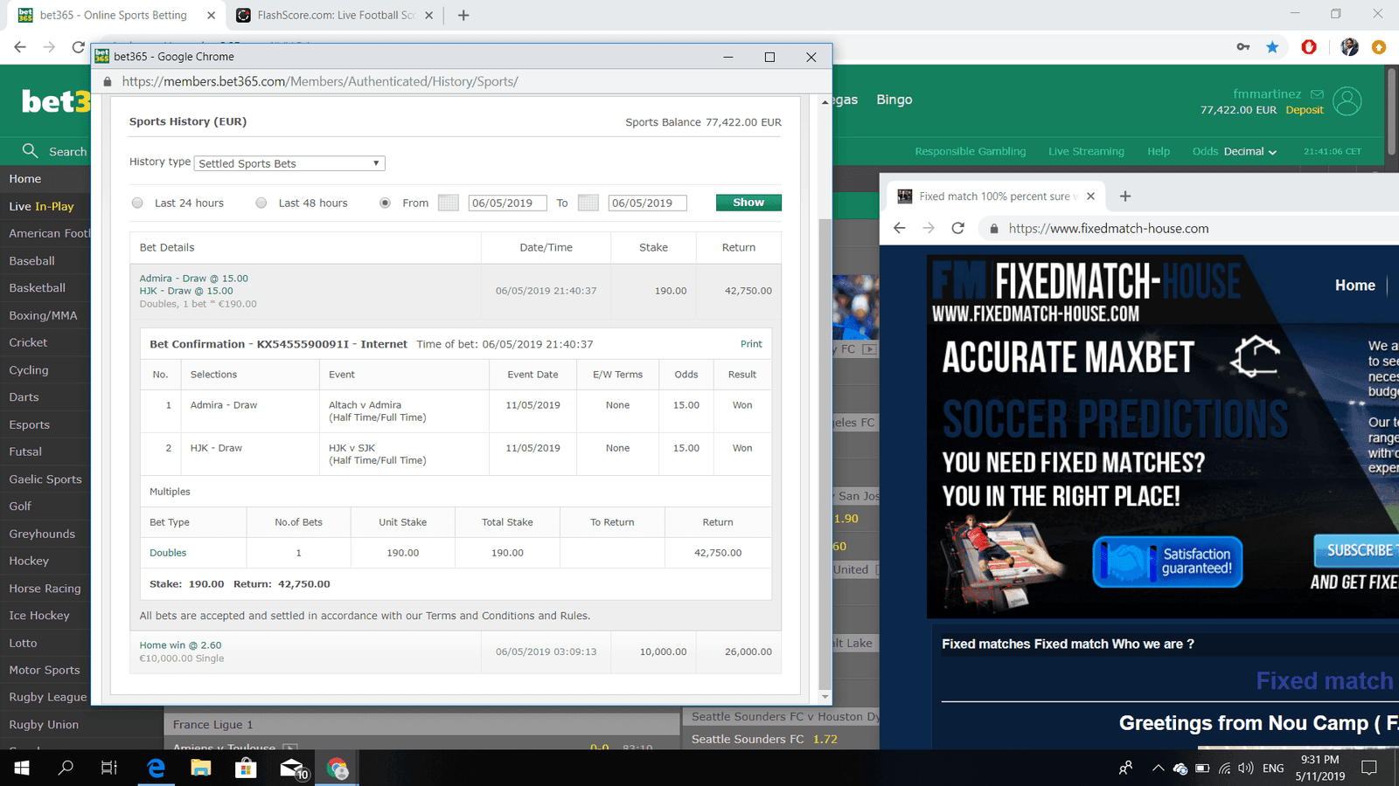Click the To date calendar icon
Screen dimensions: 1399x786
[x=588, y=203]
